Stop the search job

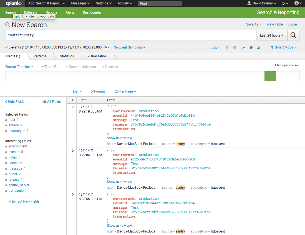pyautogui.click(x=235, y=47)
